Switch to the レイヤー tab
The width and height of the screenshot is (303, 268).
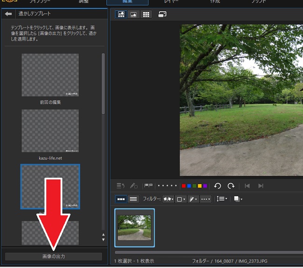(171, 2)
